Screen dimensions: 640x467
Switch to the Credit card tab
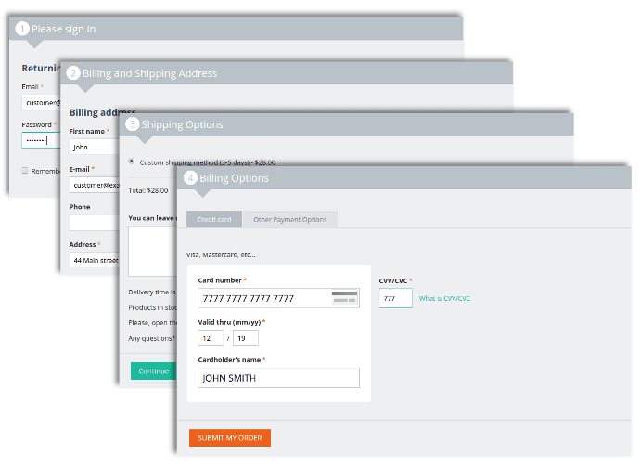214,220
